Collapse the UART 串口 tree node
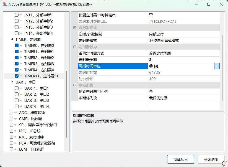The image size is (228, 167). tap(12, 82)
